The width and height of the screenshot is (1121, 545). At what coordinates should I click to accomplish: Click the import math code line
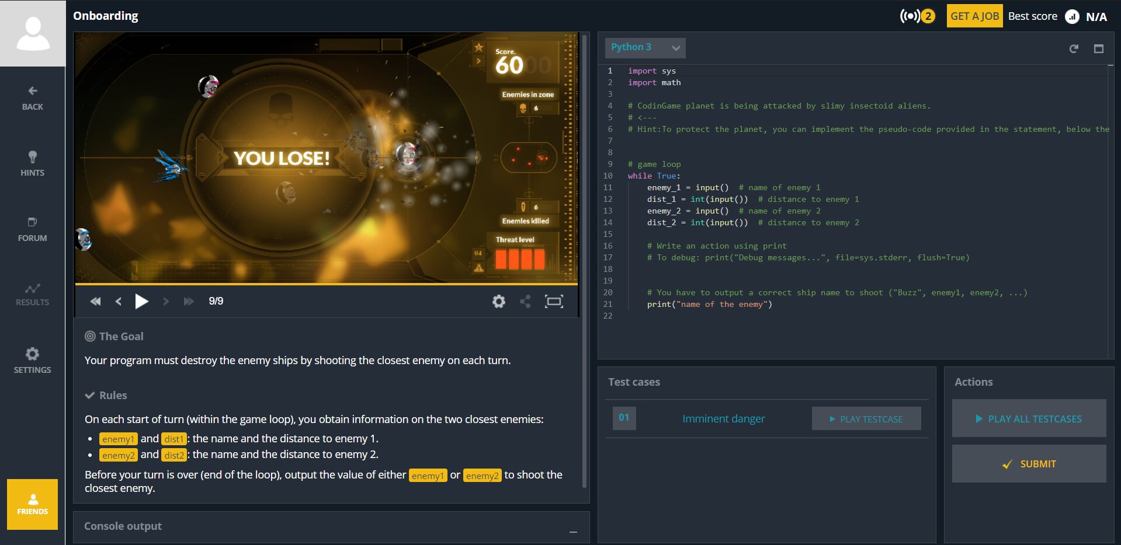pyautogui.click(x=654, y=82)
